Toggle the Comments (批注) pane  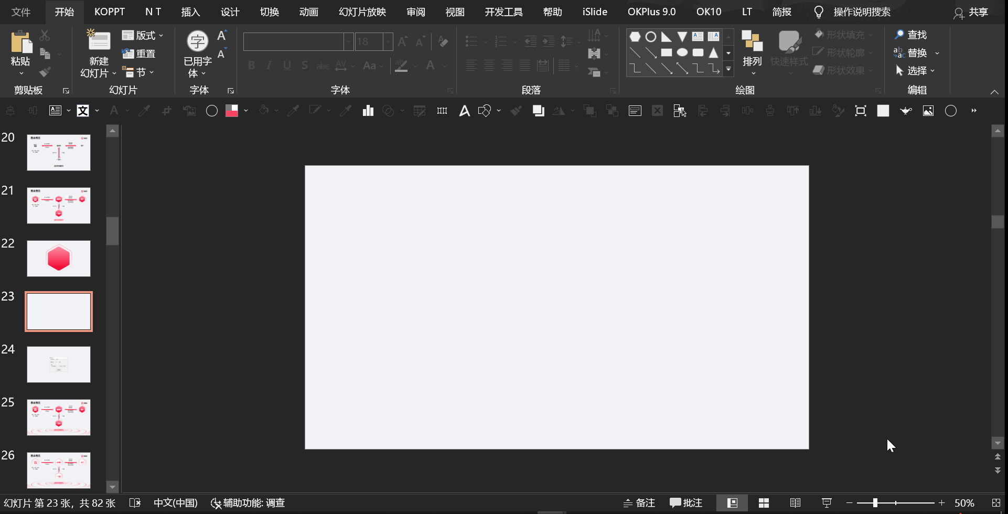pyautogui.click(x=686, y=503)
